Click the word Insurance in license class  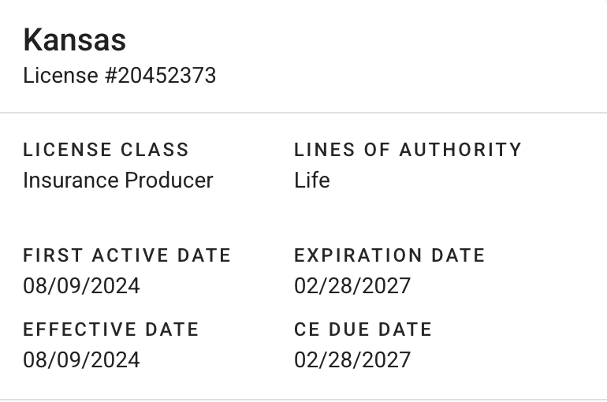68,180
